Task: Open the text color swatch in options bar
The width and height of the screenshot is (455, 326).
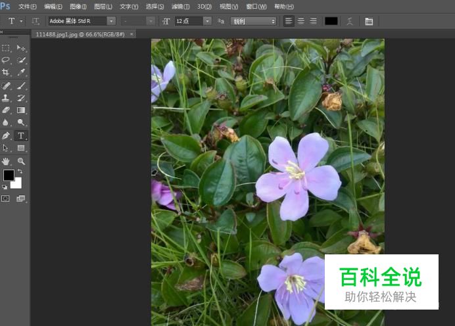Action: click(331, 21)
